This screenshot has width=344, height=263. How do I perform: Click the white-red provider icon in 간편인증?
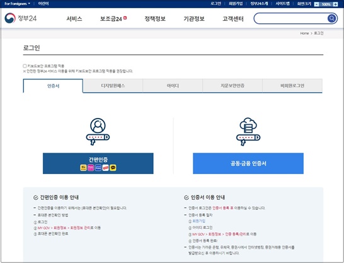click(x=105, y=168)
